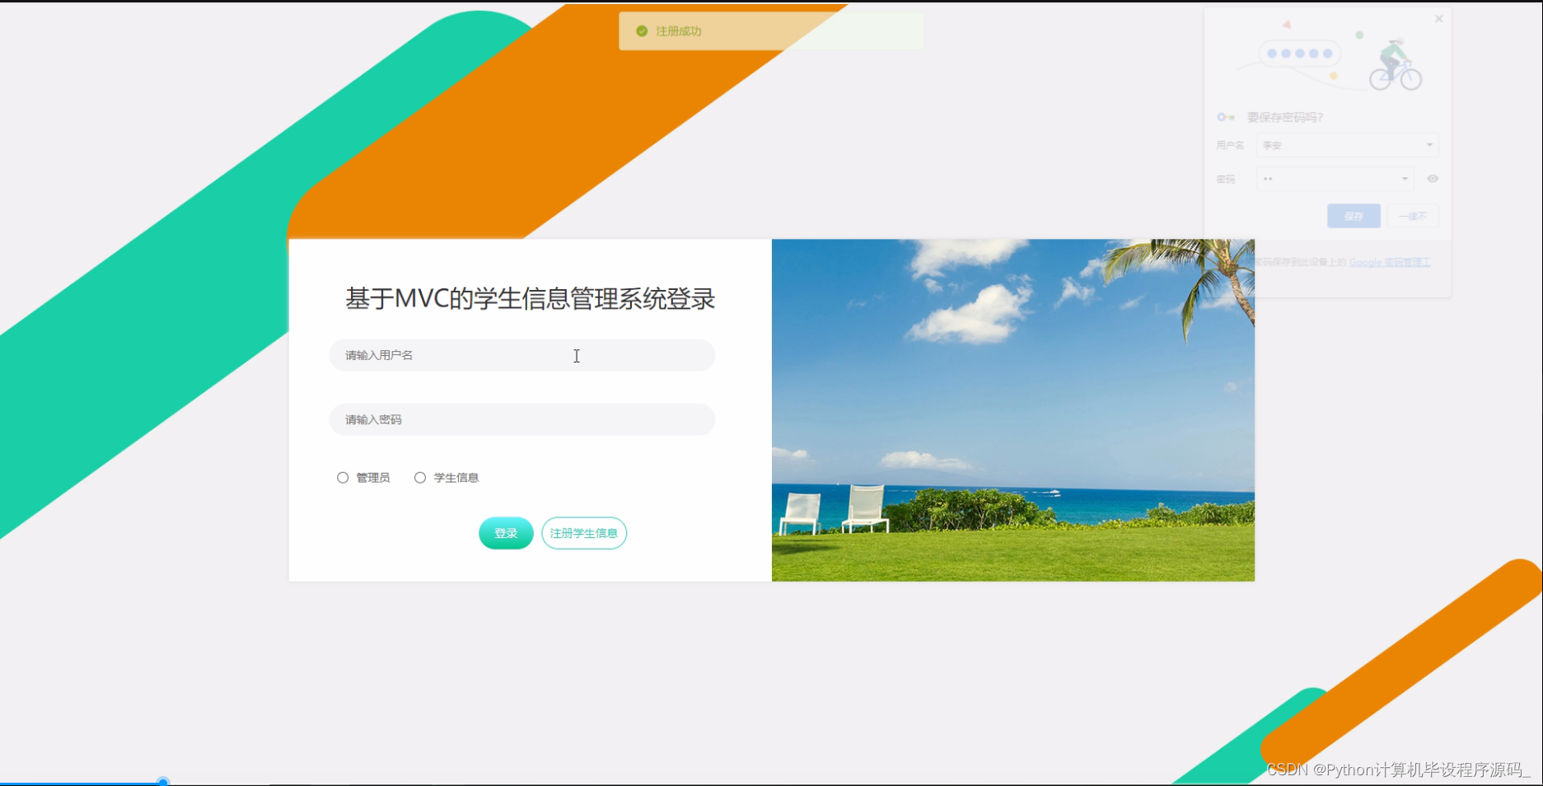Select the 学生信息 radio button
The image size is (1543, 786).
(420, 477)
